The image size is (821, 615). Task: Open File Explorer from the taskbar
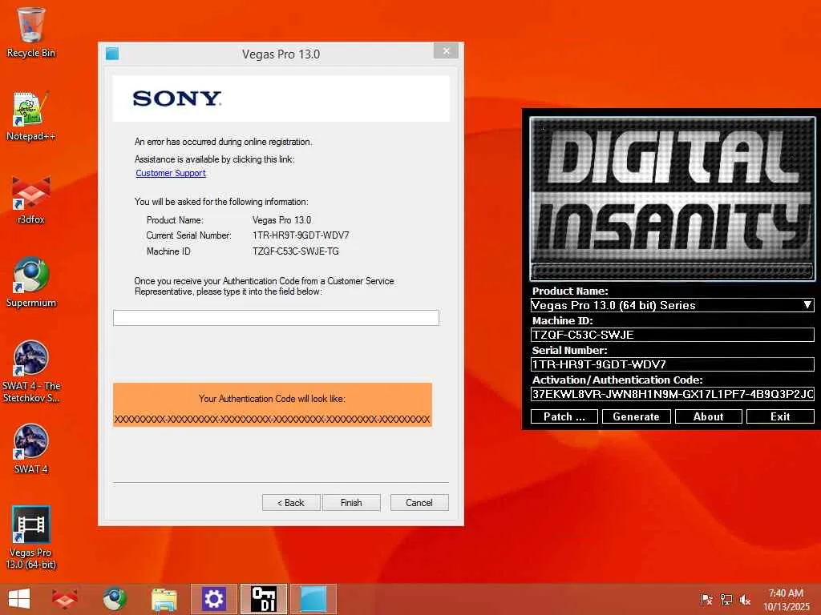coord(164,599)
